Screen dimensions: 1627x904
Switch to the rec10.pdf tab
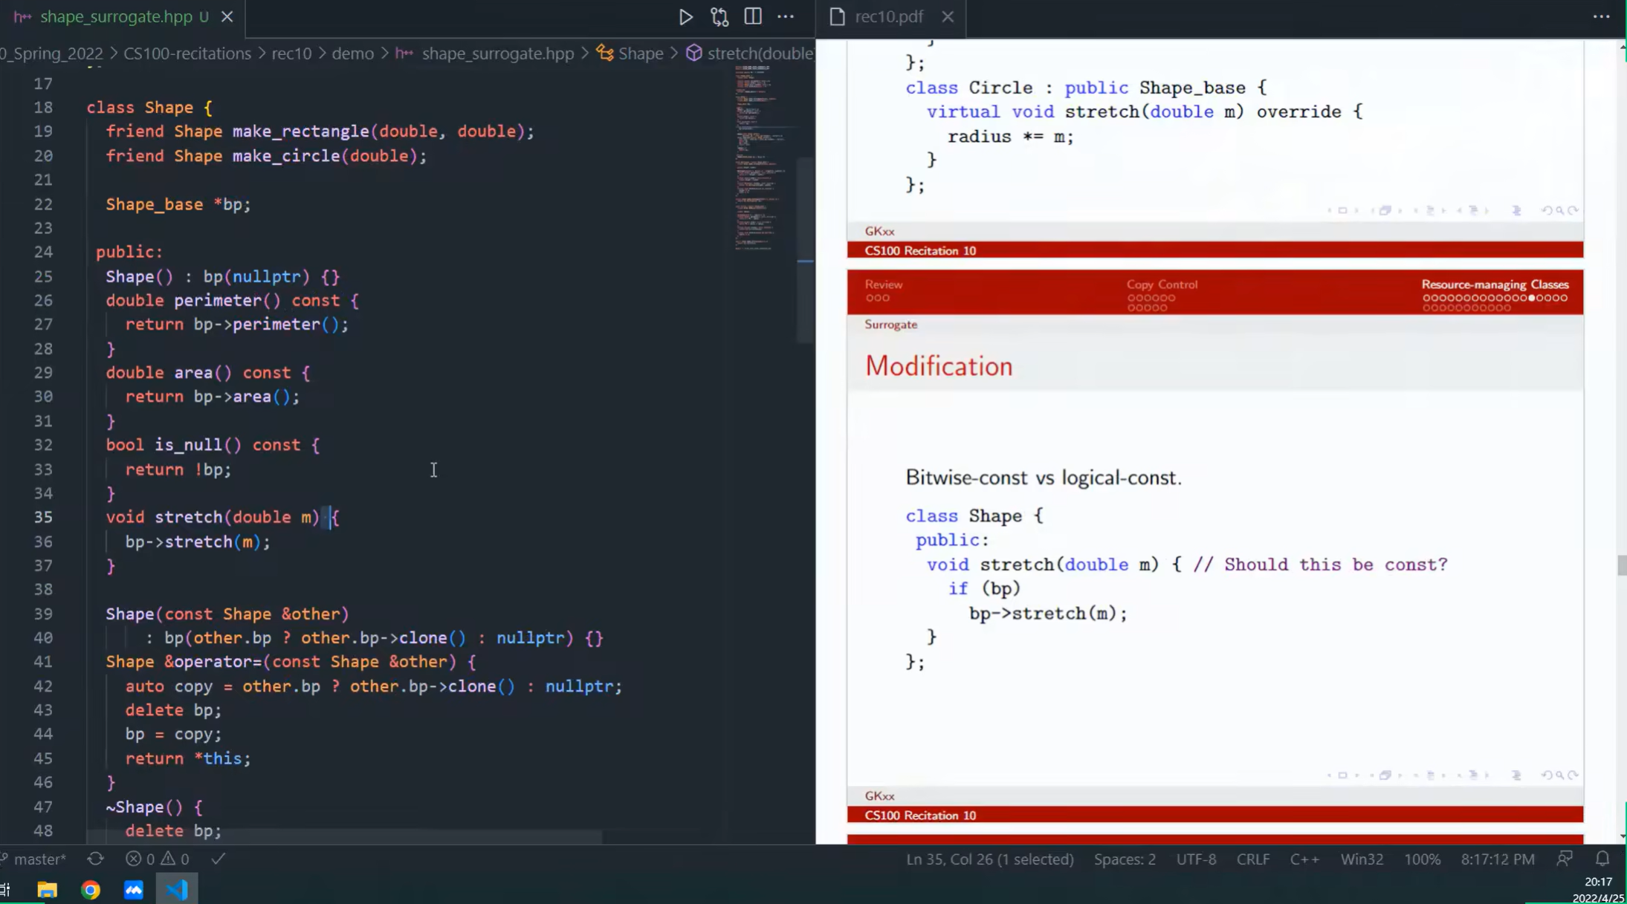click(888, 16)
